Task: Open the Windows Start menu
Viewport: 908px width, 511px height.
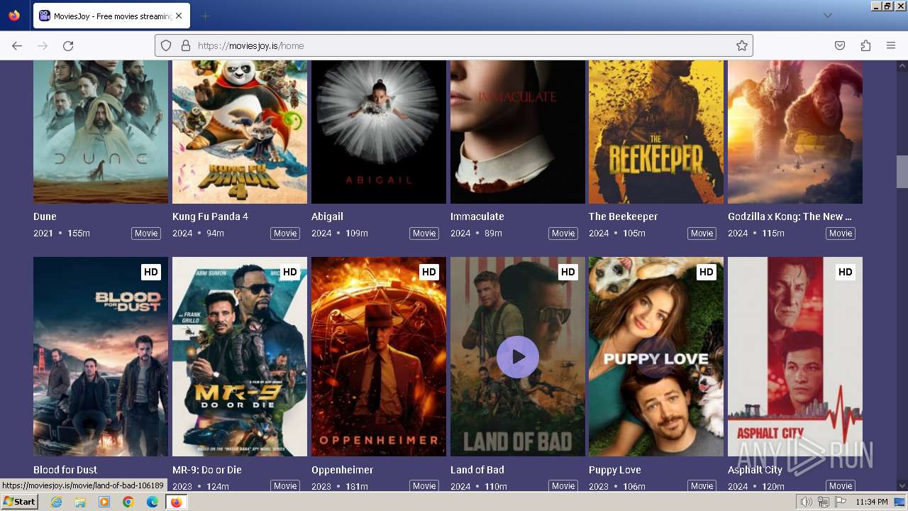Action: coord(19,502)
